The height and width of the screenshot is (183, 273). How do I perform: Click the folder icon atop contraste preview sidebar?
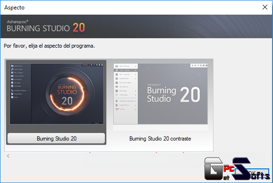point(117,66)
